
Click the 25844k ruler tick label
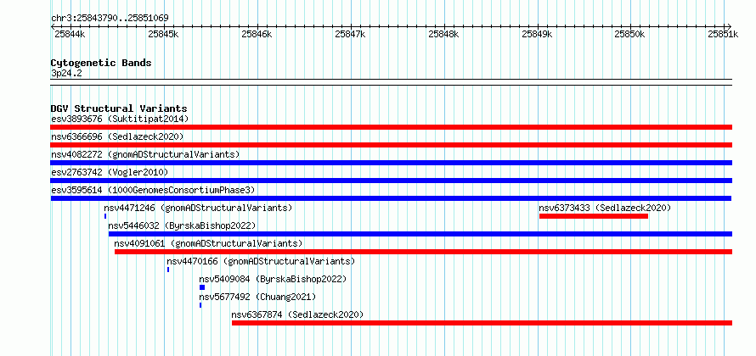pos(70,34)
